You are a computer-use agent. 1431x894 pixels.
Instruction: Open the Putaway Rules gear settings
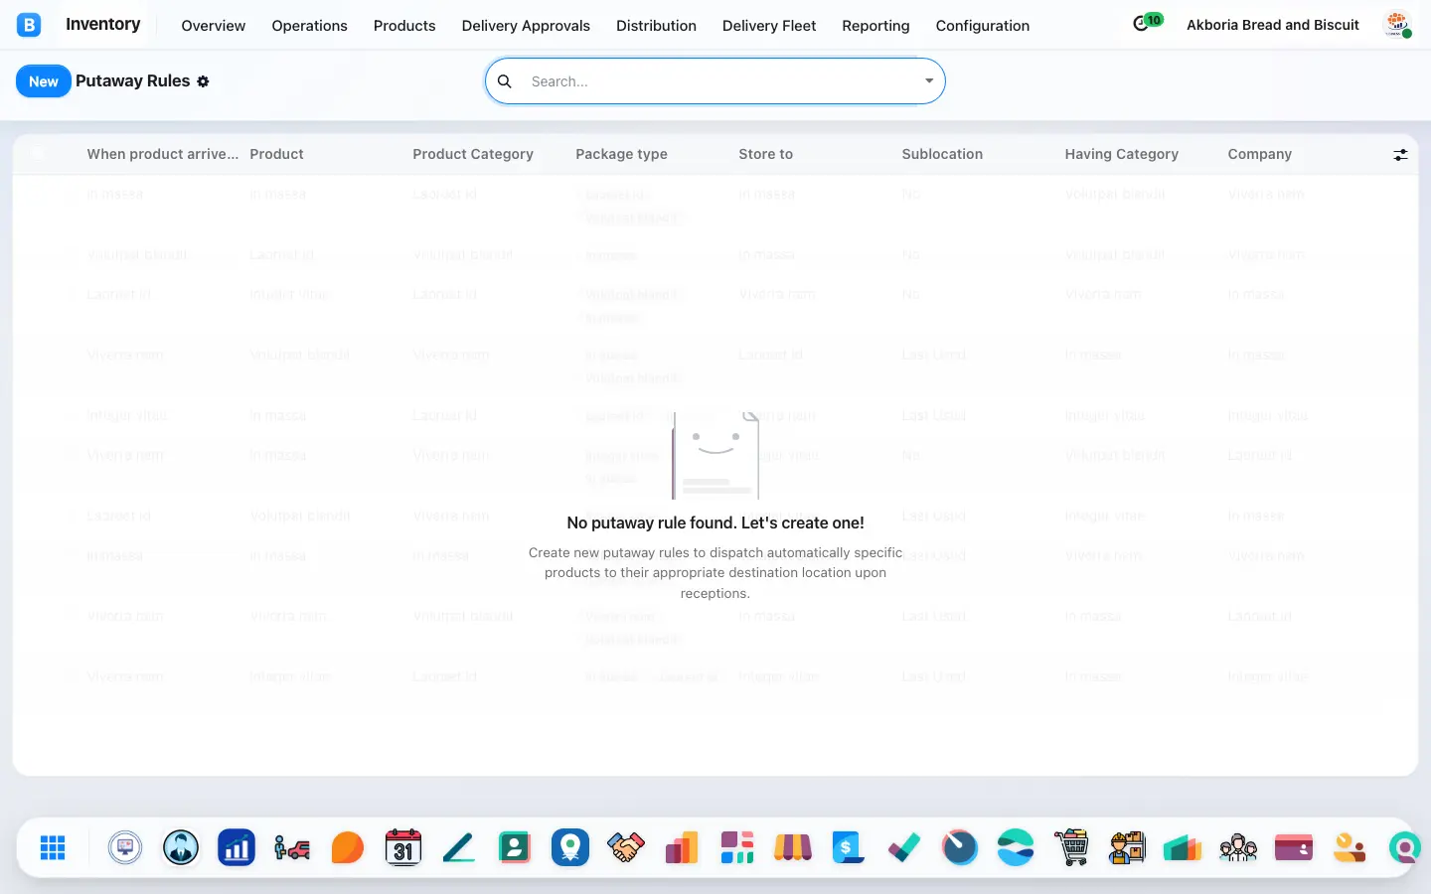click(203, 81)
